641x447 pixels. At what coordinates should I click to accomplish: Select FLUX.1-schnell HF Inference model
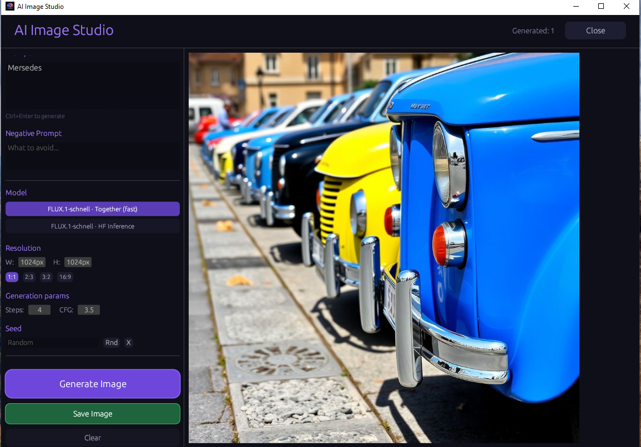(93, 226)
